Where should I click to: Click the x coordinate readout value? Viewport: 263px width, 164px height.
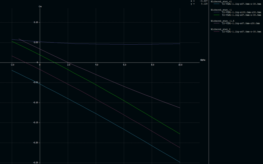204,1
